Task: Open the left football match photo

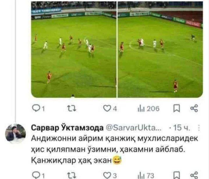Action: 74,49
